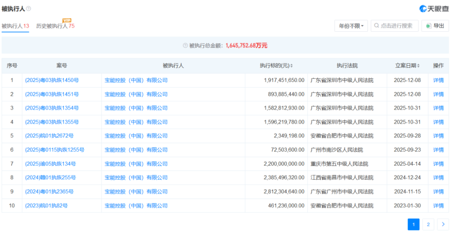Sort by 立案日期 column arrows
Viewport: 450px width, 232px height.
[x=418, y=66]
